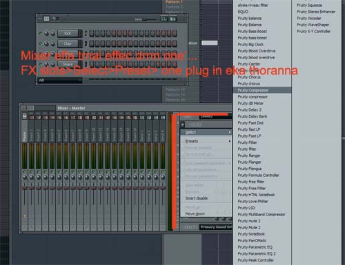Click the first step button of the Kick row
The height and width of the screenshot is (265, 345).
coord(92,33)
